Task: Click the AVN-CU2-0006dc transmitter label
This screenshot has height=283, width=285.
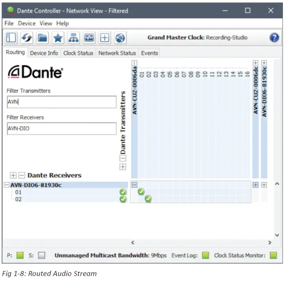Action: [x=256, y=90]
